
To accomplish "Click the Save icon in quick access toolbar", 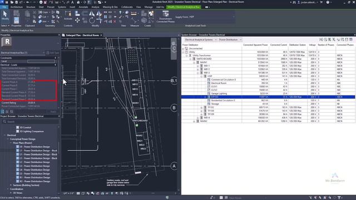I will [x=16, y=2].
